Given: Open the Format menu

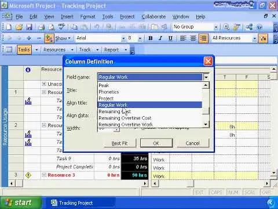Looking at the screenshot, I should click(x=87, y=17).
